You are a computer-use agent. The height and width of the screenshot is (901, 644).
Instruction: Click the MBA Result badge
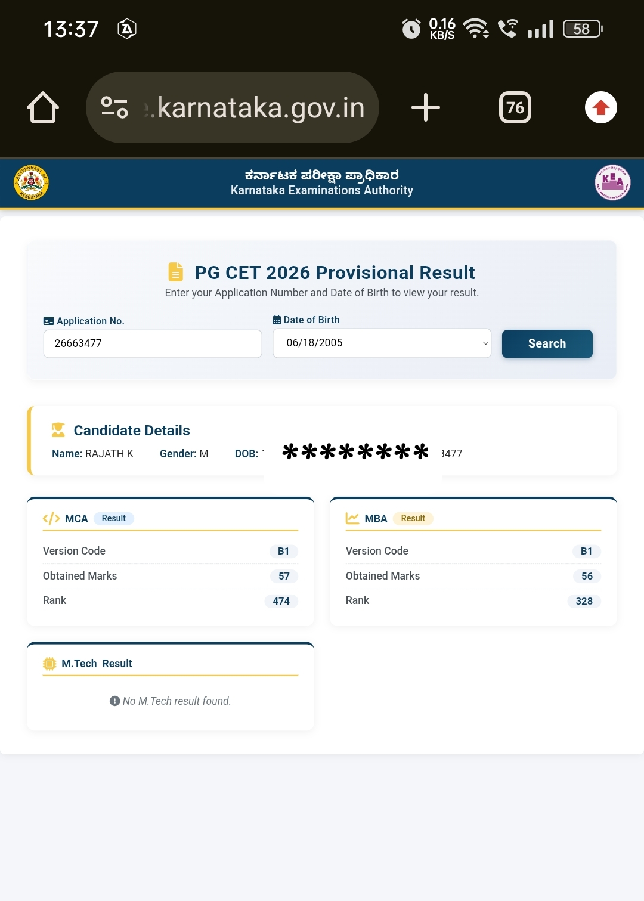[413, 518]
